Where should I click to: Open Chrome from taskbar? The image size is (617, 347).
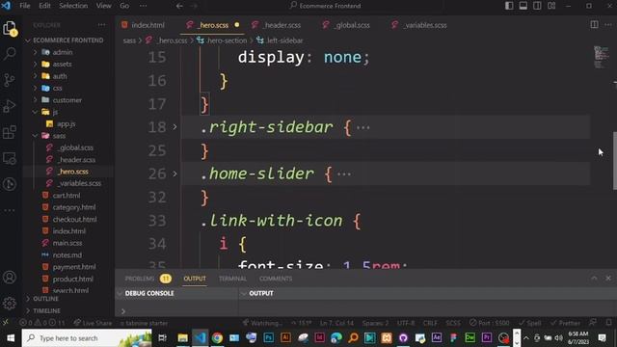click(217, 338)
